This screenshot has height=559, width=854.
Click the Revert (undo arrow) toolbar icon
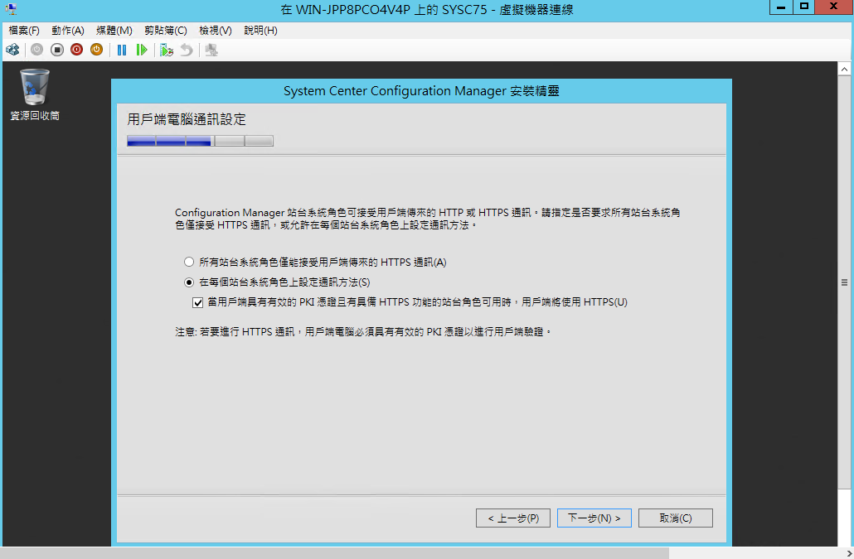[187, 50]
